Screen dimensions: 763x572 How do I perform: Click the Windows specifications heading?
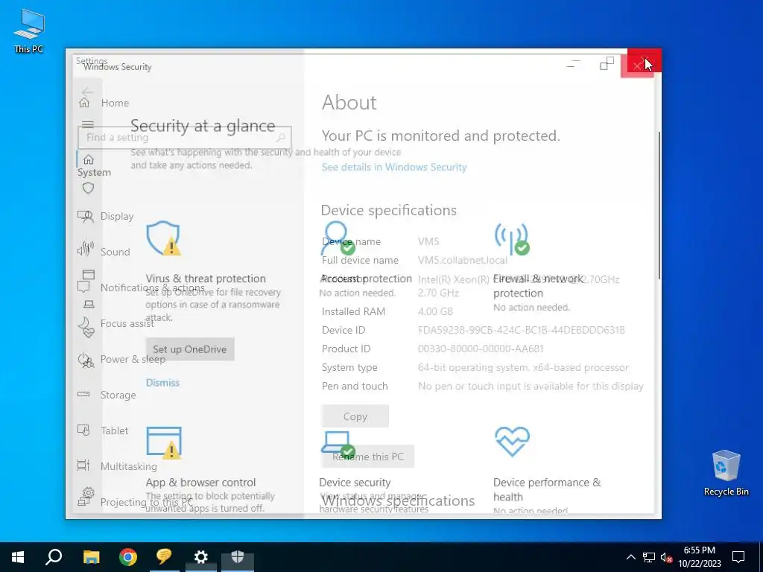pyautogui.click(x=398, y=500)
